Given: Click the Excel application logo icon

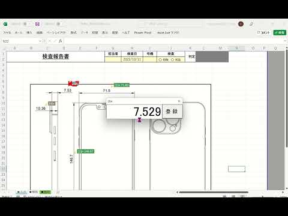Looking at the screenshot, I should coord(5,24).
